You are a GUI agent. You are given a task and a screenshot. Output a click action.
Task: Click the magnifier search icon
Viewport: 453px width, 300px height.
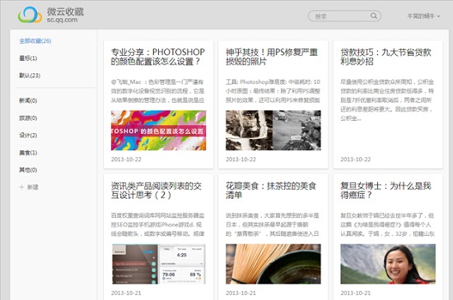tap(374, 16)
